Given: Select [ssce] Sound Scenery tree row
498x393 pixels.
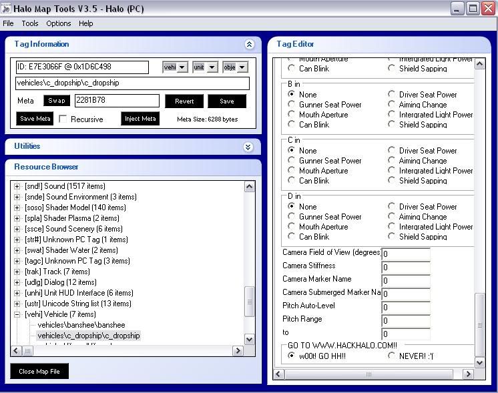Looking at the screenshot, I should tap(73, 229).
